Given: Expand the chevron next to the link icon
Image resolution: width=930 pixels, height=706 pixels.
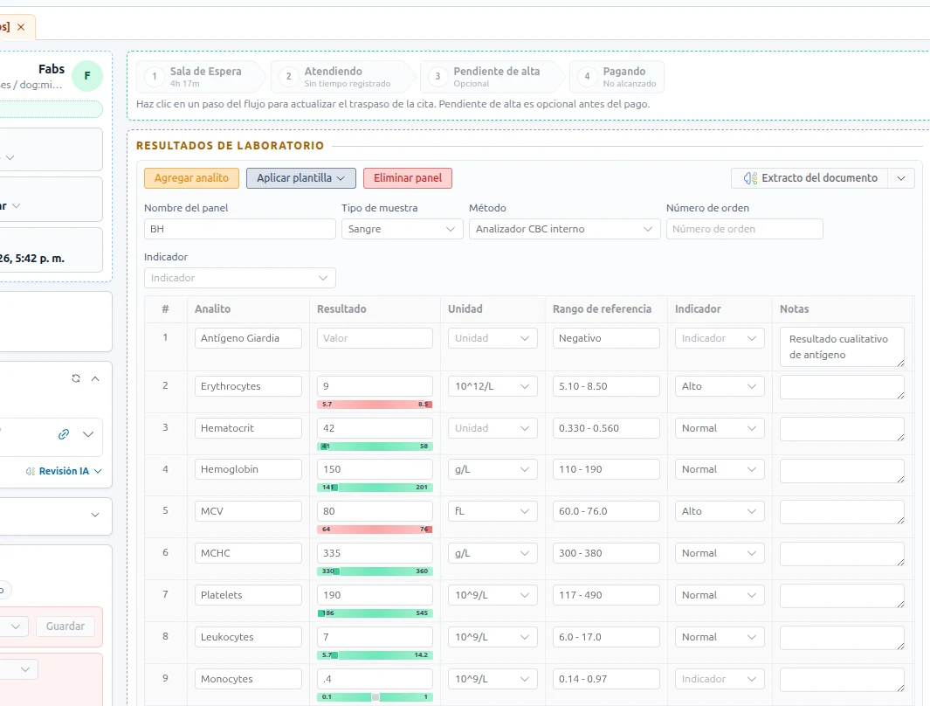Looking at the screenshot, I should coord(88,434).
